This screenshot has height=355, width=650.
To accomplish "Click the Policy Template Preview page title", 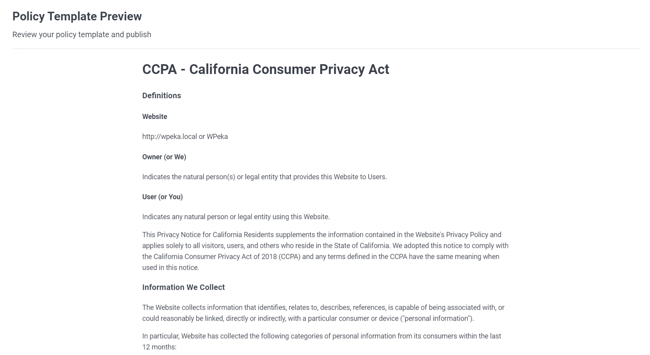I will (77, 16).
